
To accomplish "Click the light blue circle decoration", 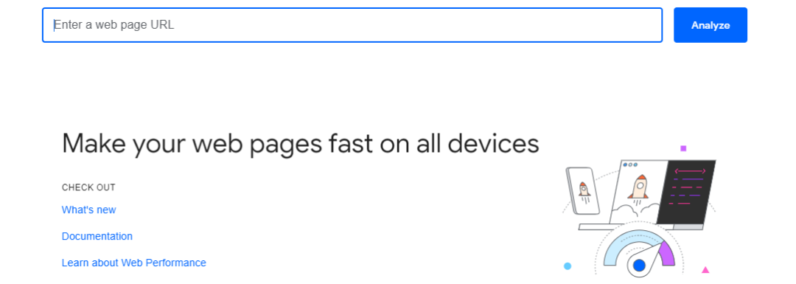I will [x=568, y=266].
